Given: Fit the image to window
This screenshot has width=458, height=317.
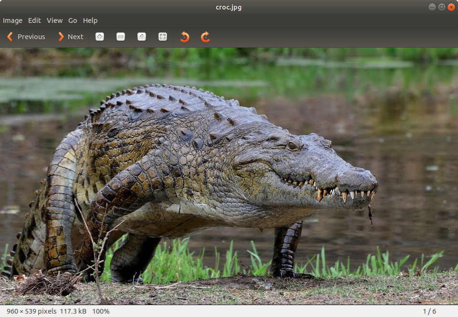Looking at the screenshot, I should [163, 37].
